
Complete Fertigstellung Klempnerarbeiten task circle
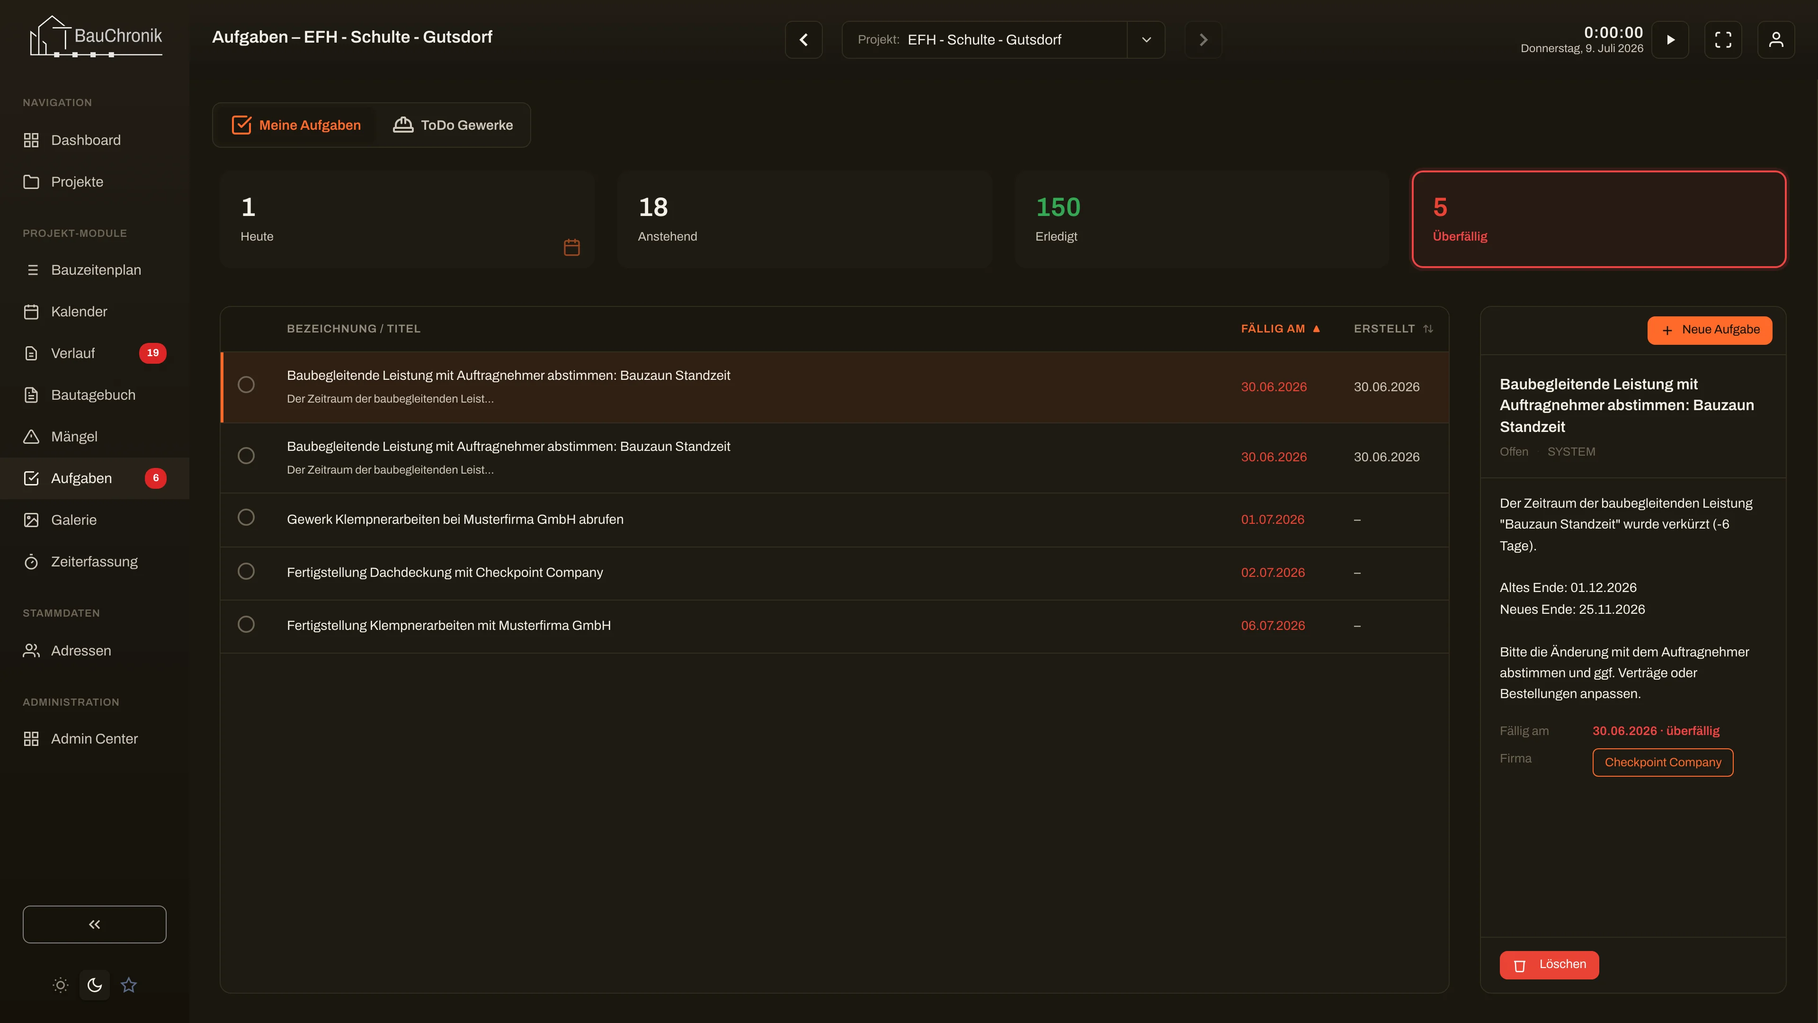point(246,624)
